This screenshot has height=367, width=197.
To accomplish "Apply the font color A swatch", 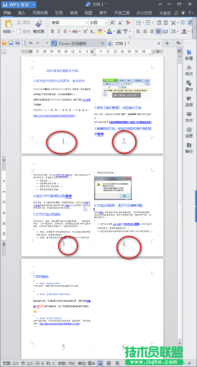I will (x=109, y=31).
